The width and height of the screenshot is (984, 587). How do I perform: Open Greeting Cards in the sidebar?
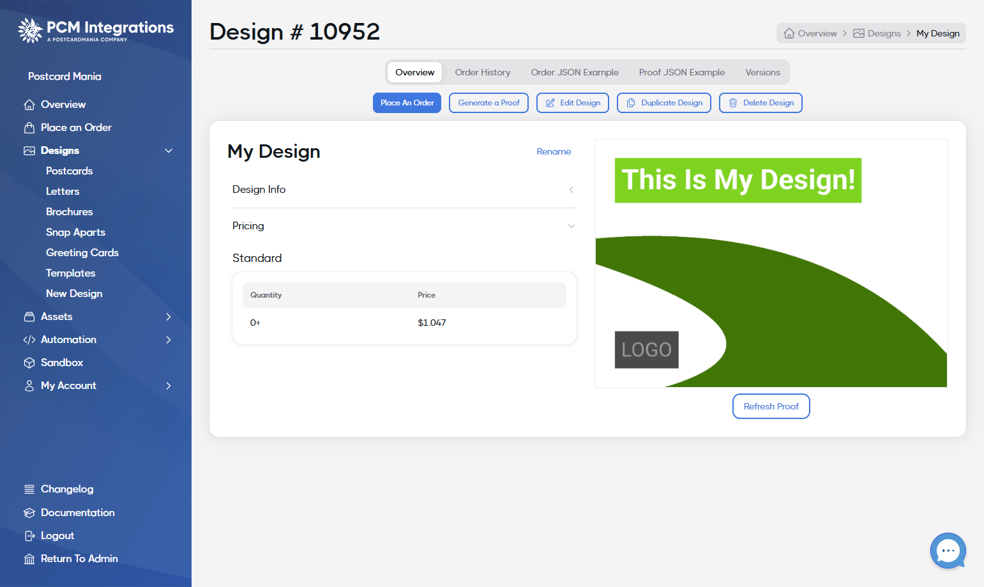pyautogui.click(x=82, y=253)
